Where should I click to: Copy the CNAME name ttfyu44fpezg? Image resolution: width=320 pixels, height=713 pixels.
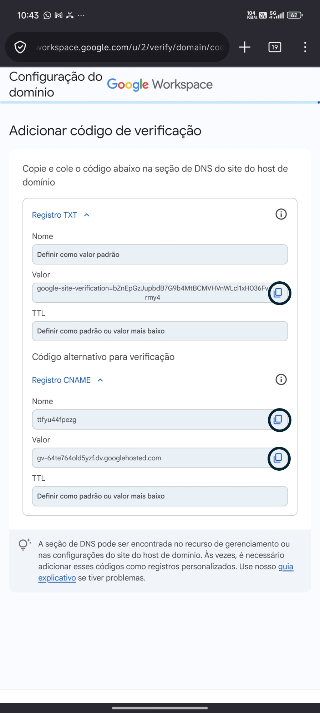tap(278, 420)
